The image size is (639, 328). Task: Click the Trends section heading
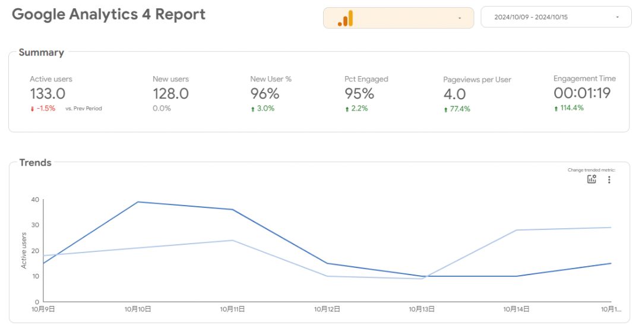pyautogui.click(x=36, y=163)
